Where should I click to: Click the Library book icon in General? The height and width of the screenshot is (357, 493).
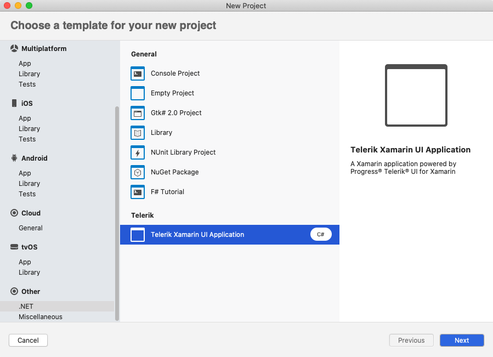click(x=138, y=133)
